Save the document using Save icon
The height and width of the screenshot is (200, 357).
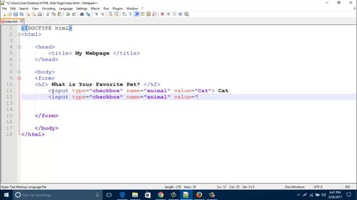pyautogui.click(x=16, y=14)
